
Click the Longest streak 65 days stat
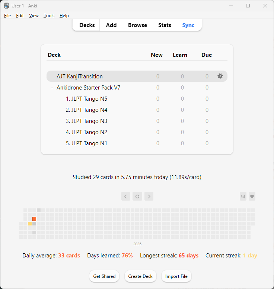[169, 256]
